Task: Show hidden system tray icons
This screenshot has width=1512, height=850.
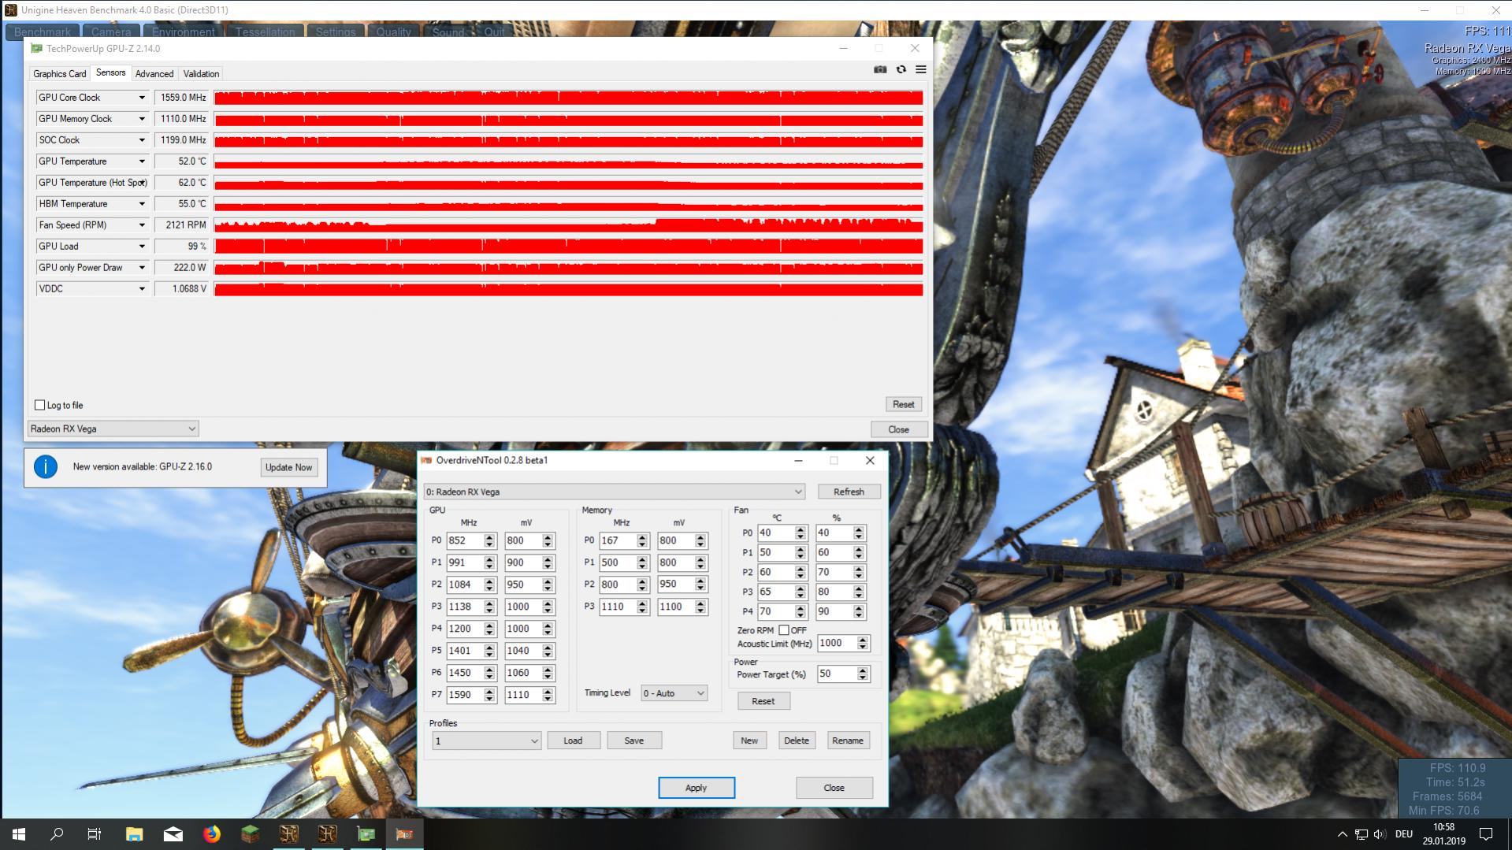Action: click(1342, 834)
